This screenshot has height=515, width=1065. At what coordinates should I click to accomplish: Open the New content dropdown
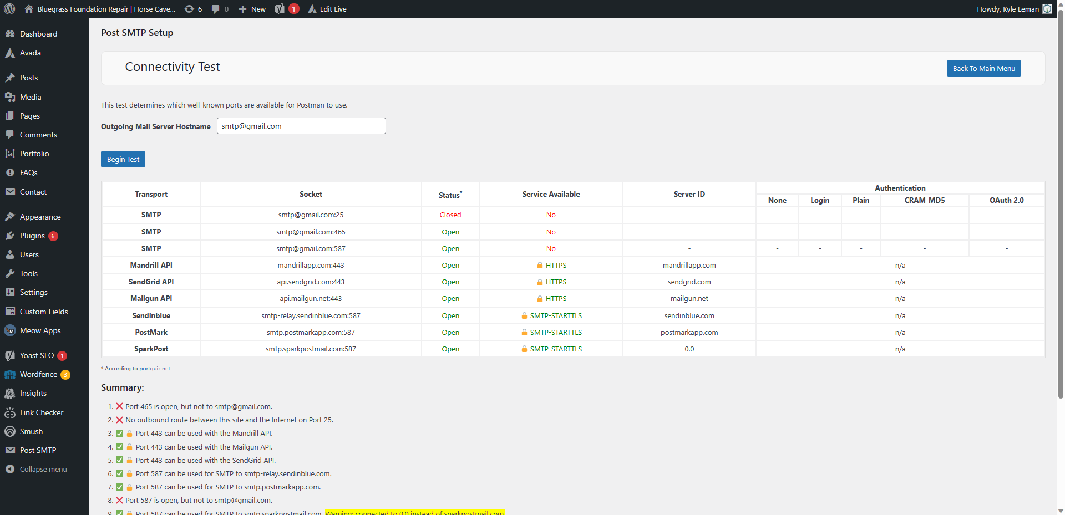(x=252, y=9)
